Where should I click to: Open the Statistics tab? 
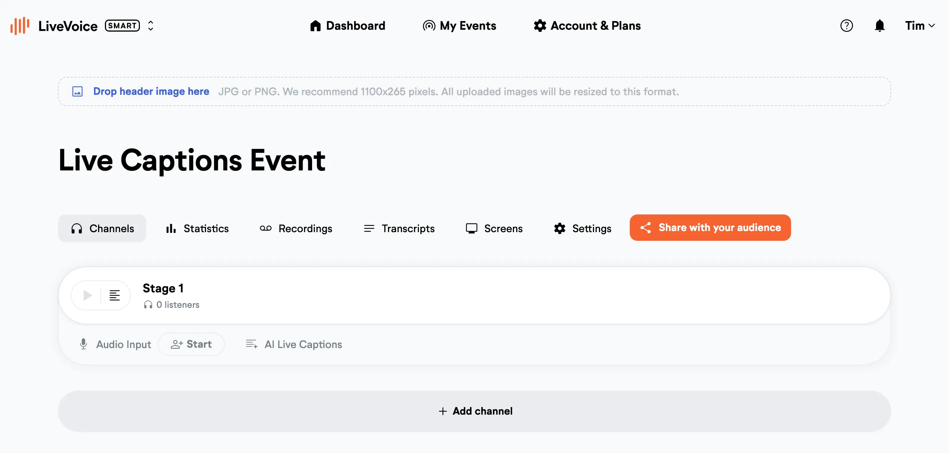(197, 228)
